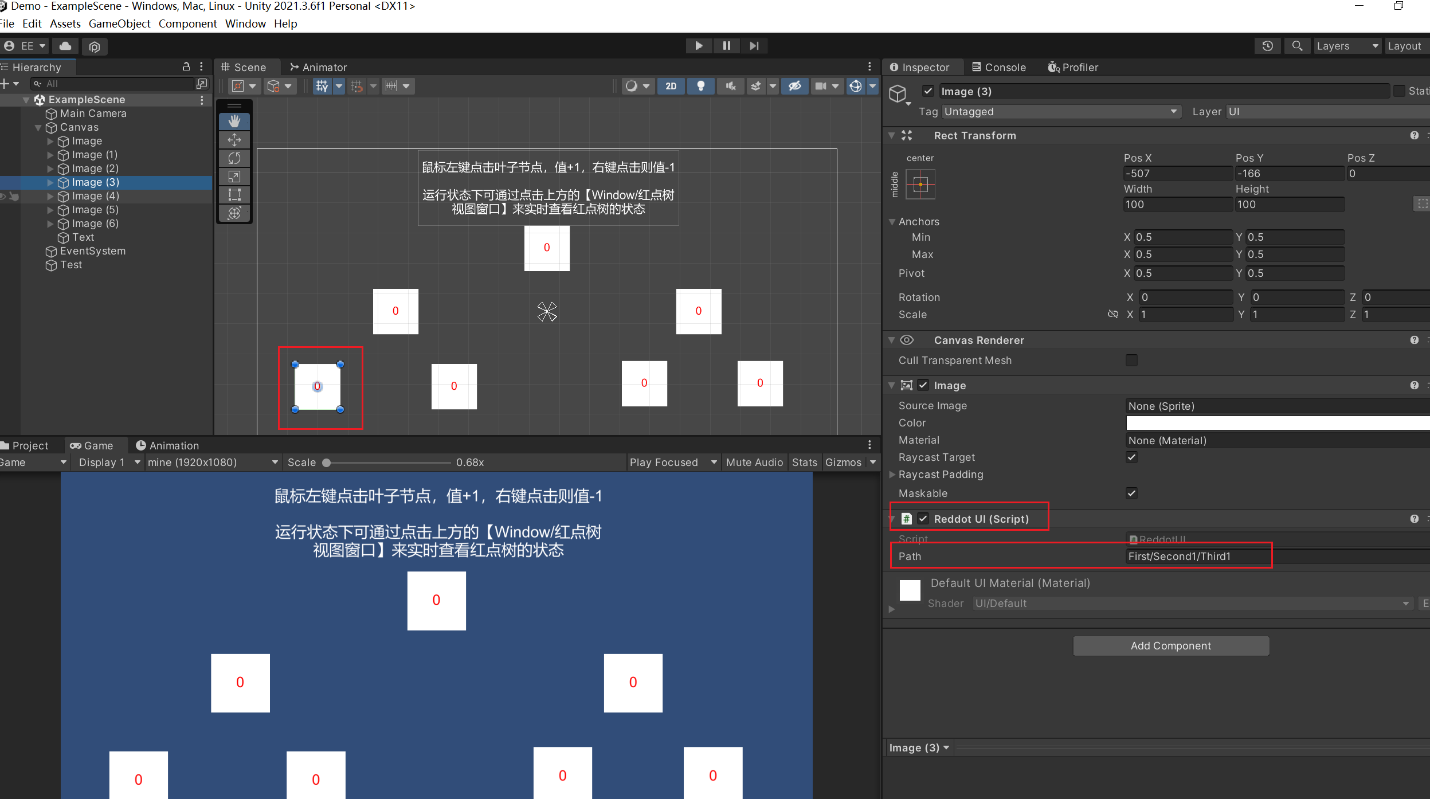1430x799 pixels.
Task: Toggle scene effects icon
Action: coord(756,86)
